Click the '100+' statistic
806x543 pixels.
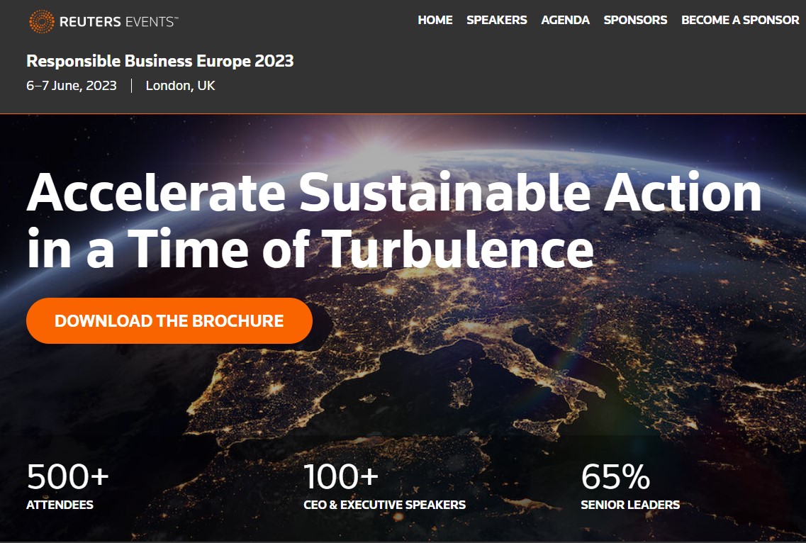click(341, 476)
